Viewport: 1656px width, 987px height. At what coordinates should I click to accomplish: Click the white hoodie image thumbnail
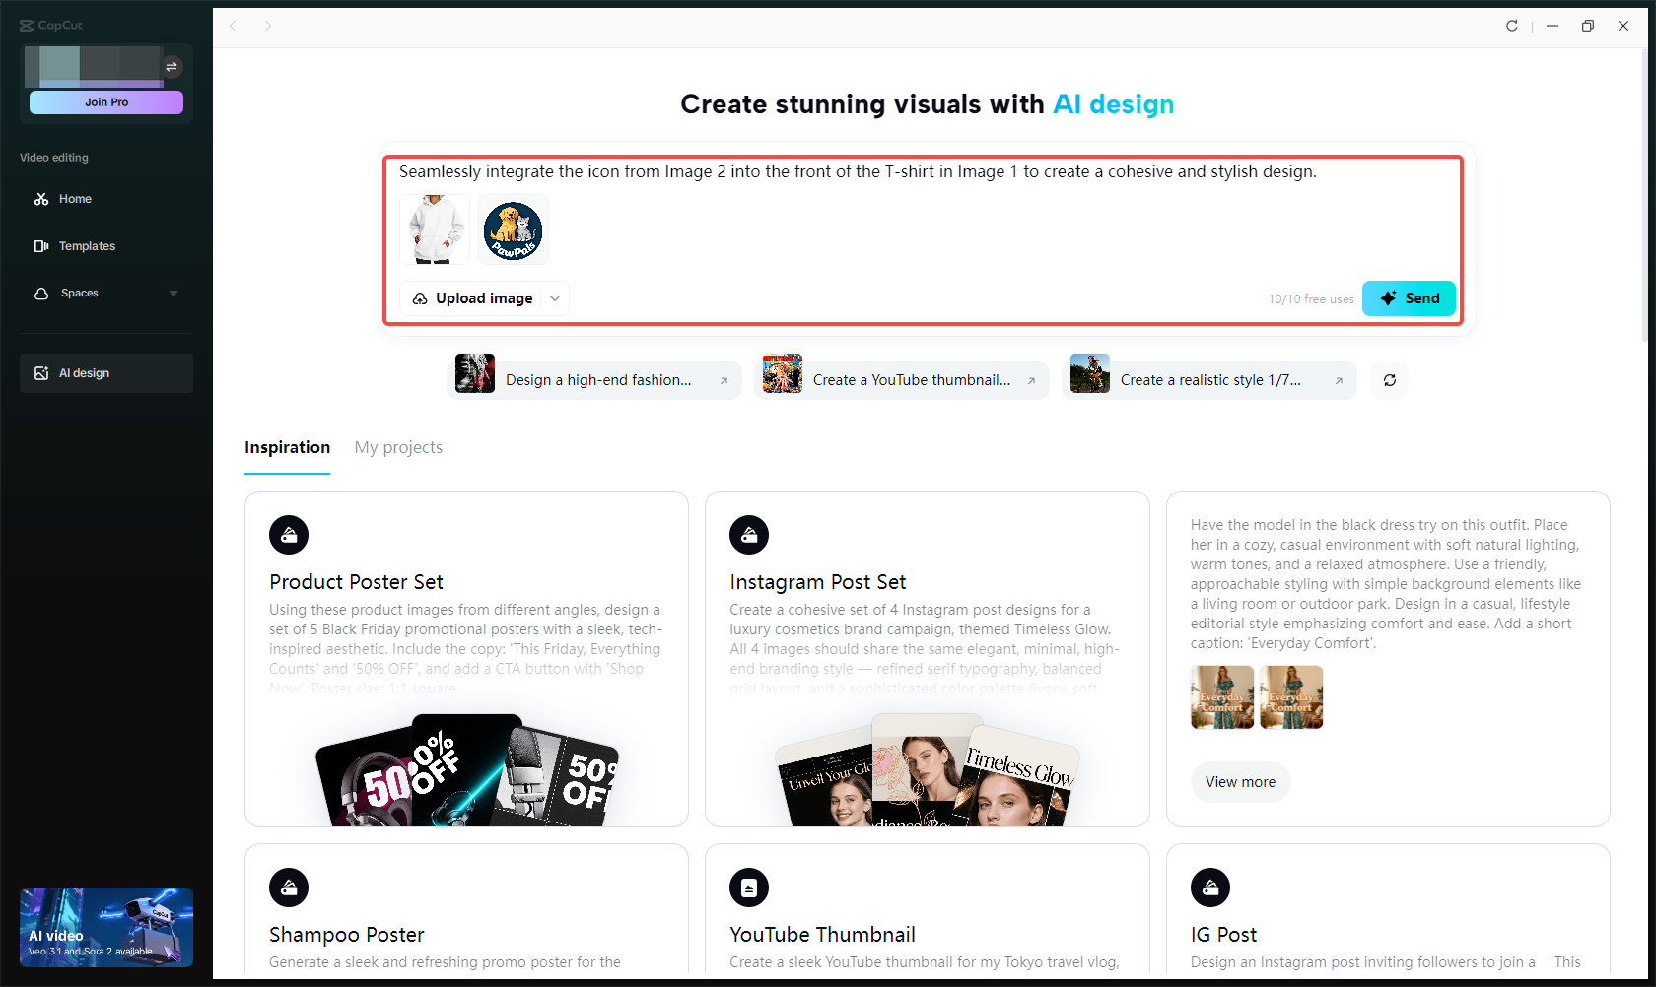pyautogui.click(x=434, y=230)
